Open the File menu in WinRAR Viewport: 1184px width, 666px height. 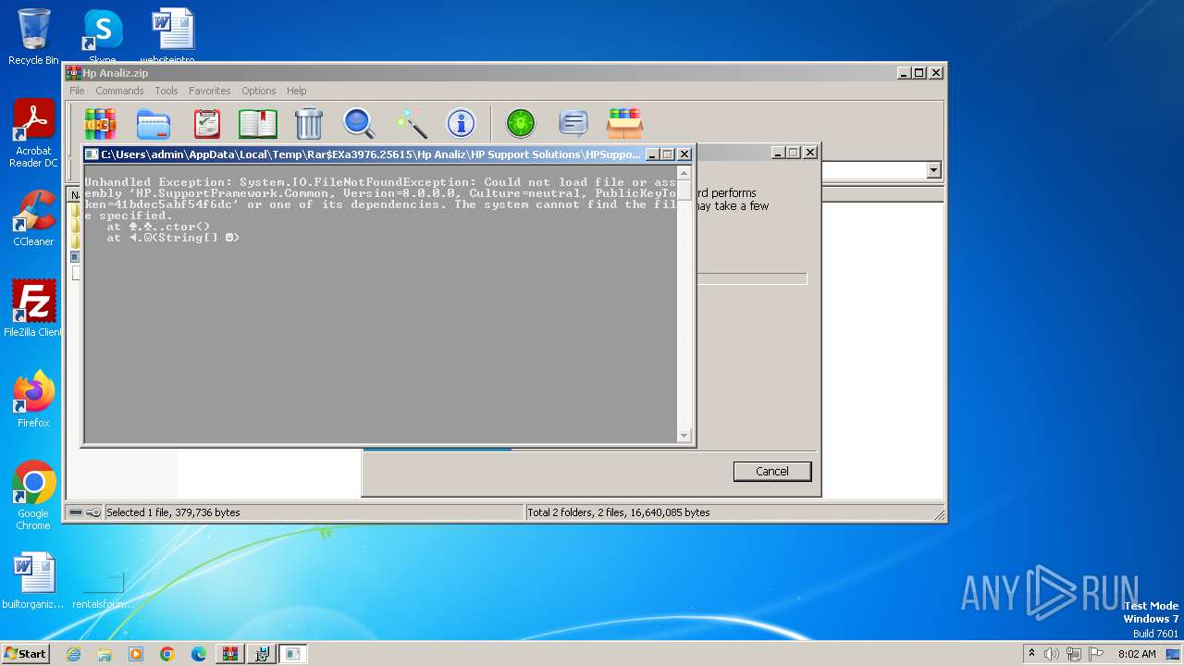point(77,91)
